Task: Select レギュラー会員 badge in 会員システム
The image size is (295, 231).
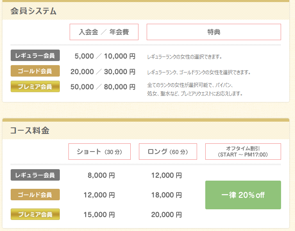Action: pos(35,55)
